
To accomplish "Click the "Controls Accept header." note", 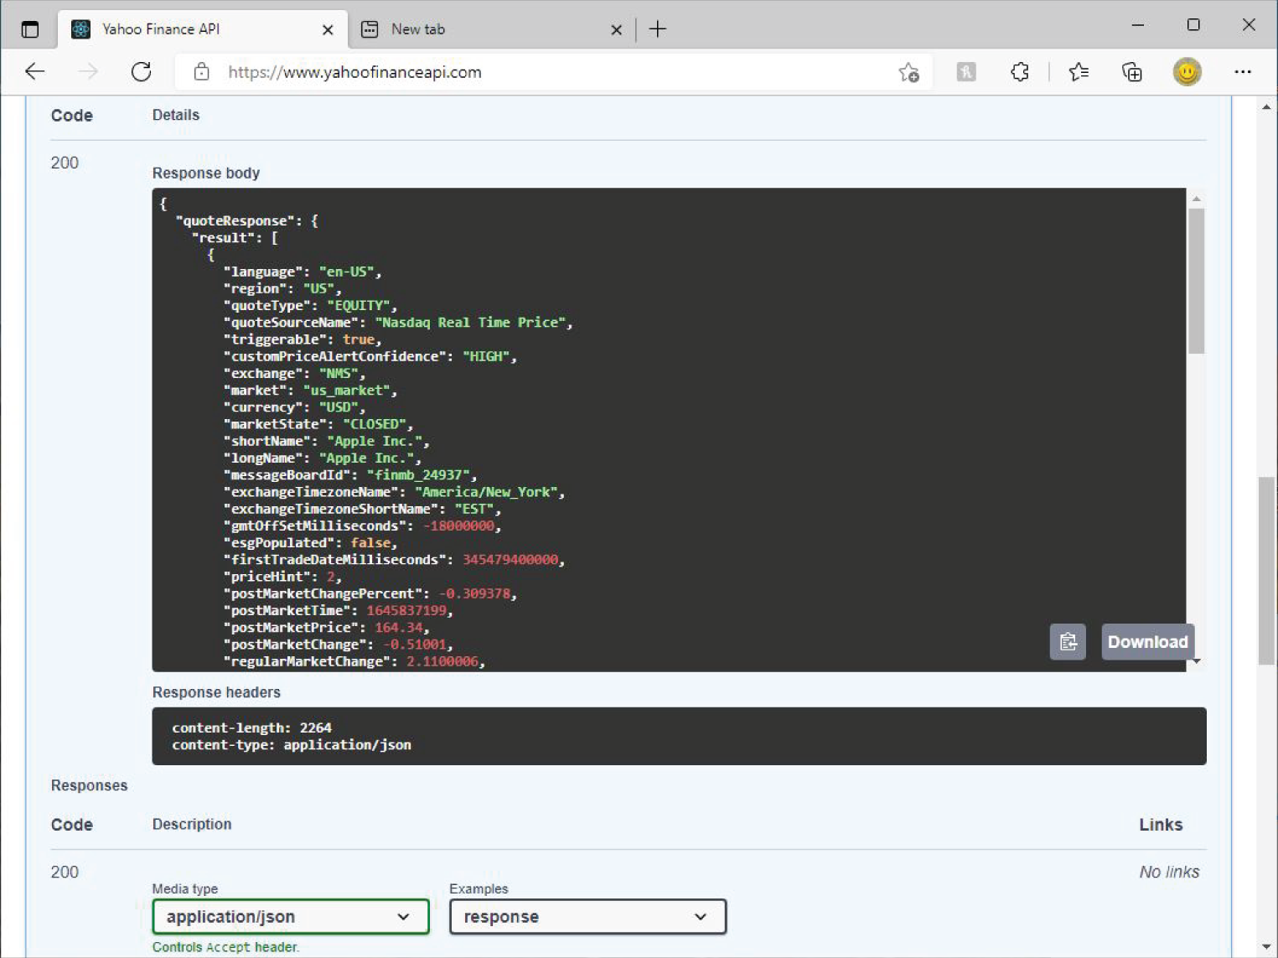I will (x=225, y=947).
